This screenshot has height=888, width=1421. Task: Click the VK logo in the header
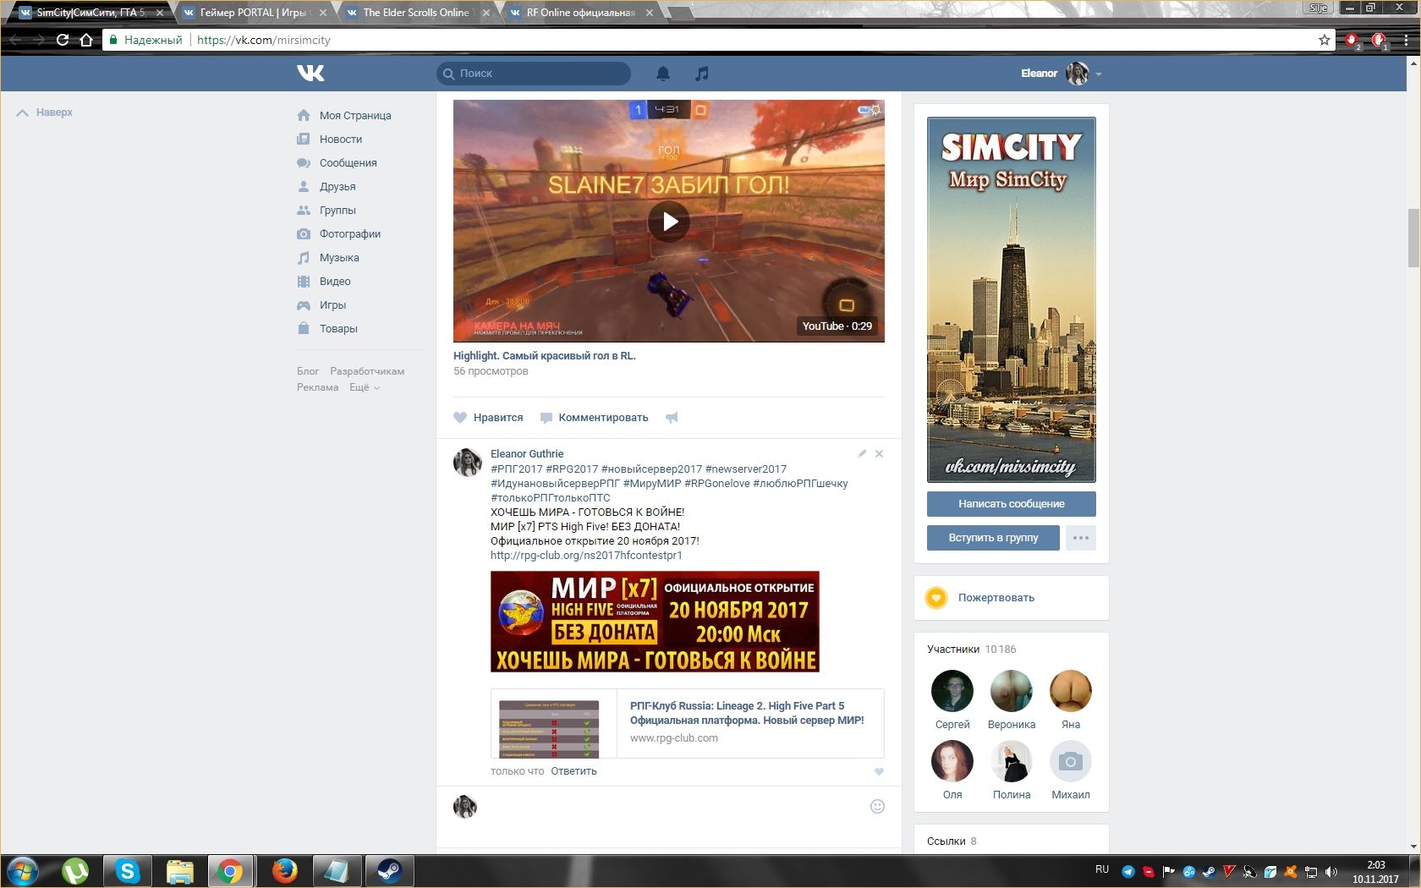(310, 74)
